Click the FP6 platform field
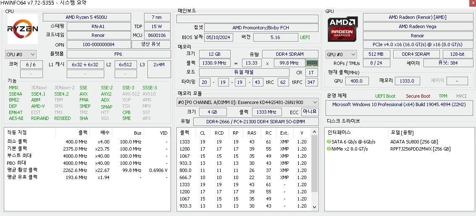Viewport: 476px width, 216px height. click(x=119, y=55)
